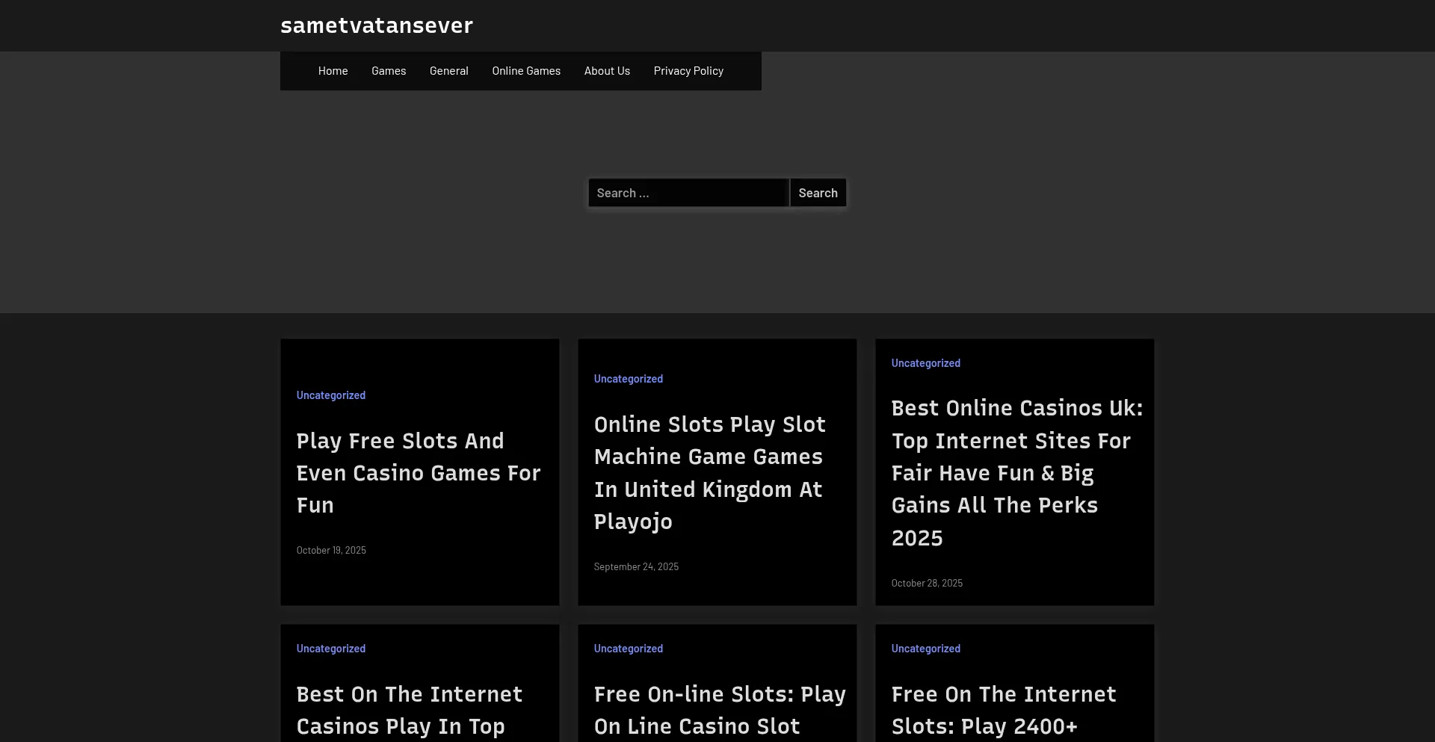Open 'Play Free Slots And Even Casino Games' post
This screenshot has height=742, width=1435.
418,473
